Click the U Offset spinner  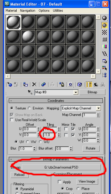(38, 129)
